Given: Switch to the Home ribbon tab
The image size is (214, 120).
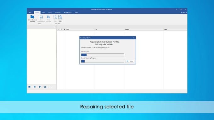Looking at the screenshot, I should pos(37,13).
